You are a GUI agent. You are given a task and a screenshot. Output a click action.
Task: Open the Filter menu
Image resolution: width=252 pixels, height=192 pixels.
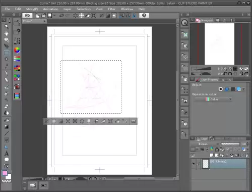click(x=111, y=9)
